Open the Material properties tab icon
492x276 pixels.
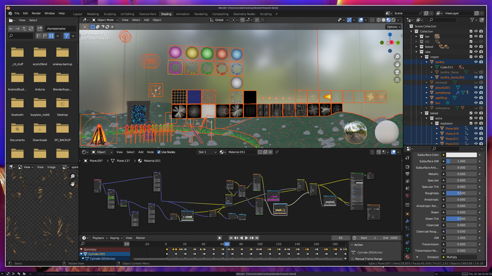coord(407,257)
